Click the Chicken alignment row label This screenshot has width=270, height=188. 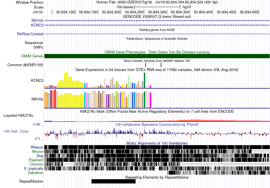(36, 164)
